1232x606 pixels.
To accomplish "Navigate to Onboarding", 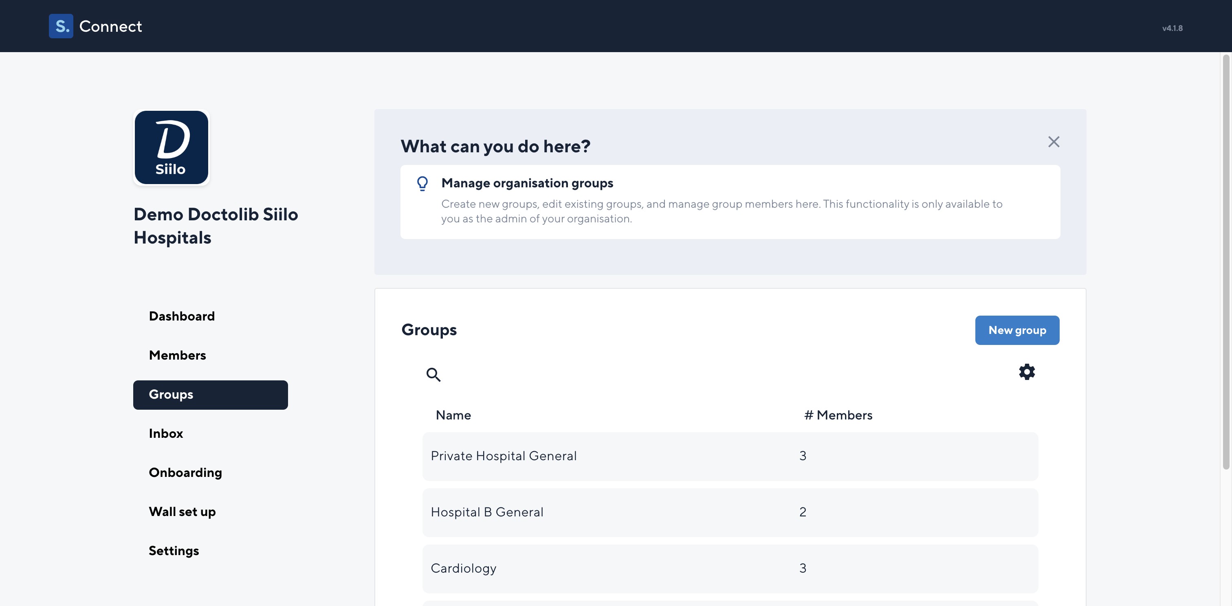I will click(x=185, y=473).
